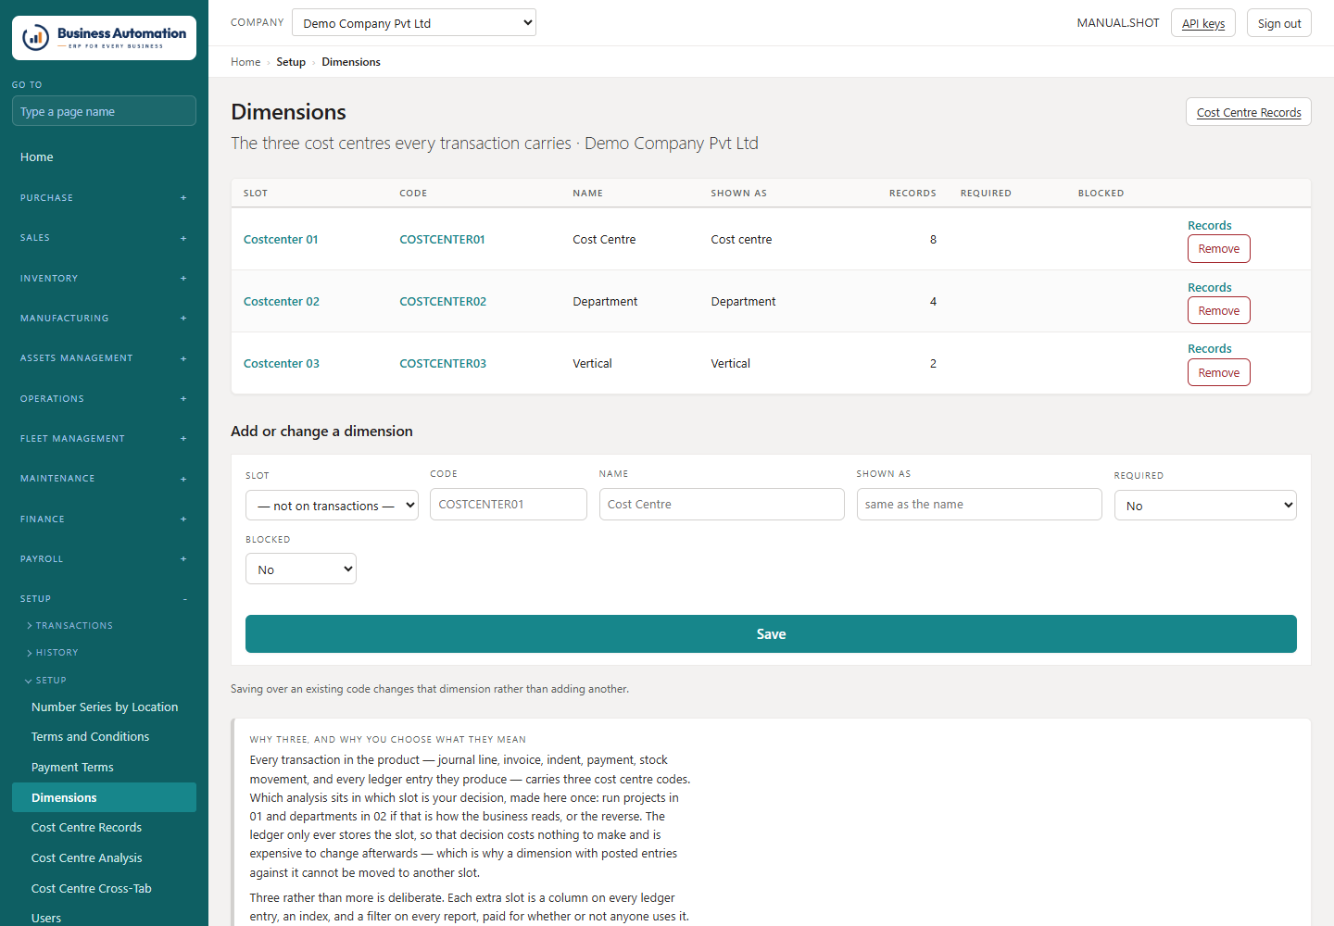Image resolution: width=1334 pixels, height=926 pixels.
Task: Focus the Go To page name field
Action: click(104, 111)
